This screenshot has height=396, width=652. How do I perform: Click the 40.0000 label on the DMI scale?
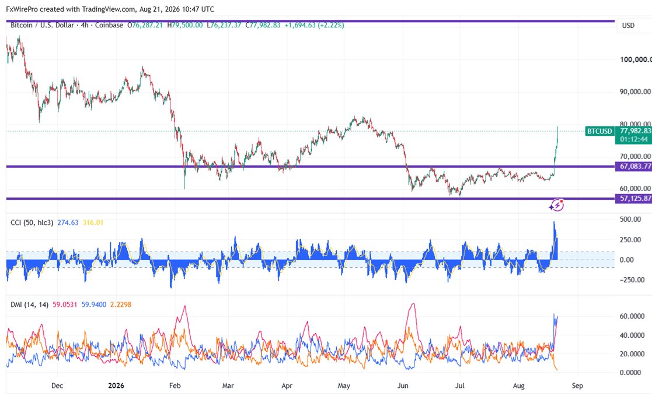[x=632, y=335]
